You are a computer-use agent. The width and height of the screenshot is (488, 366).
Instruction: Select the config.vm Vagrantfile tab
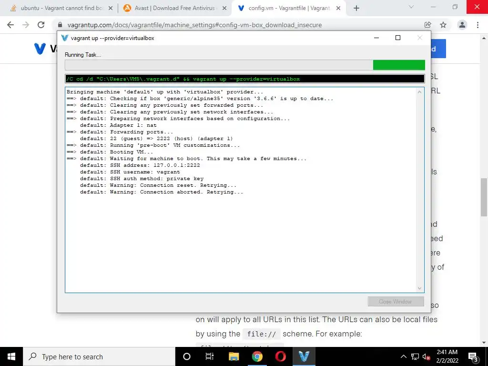click(x=288, y=8)
